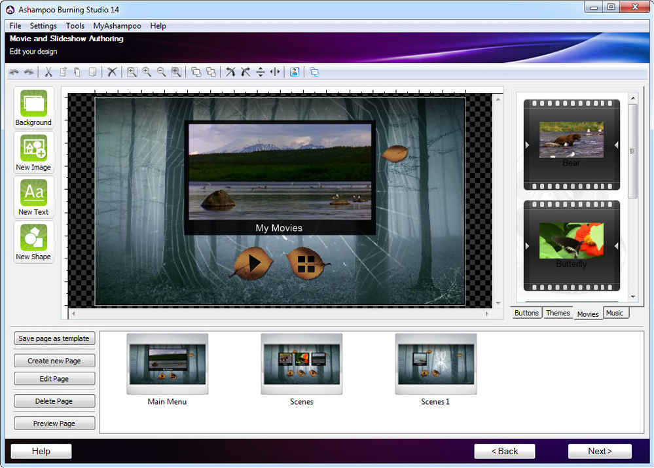Click the zoom out magnifier icon
The height and width of the screenshot is (468, 654).
(161, 72)
